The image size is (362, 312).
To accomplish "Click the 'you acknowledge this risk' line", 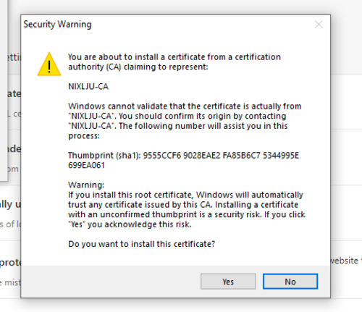I will (x=130, y=224).
